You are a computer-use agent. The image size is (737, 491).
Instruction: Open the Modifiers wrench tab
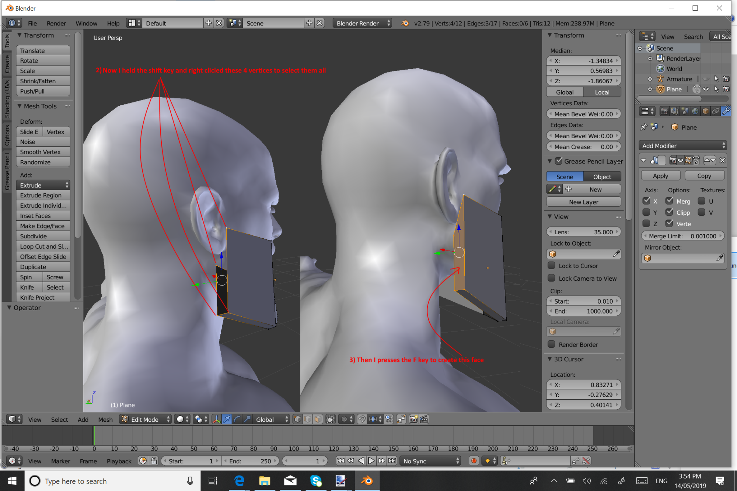coord(726,111)
